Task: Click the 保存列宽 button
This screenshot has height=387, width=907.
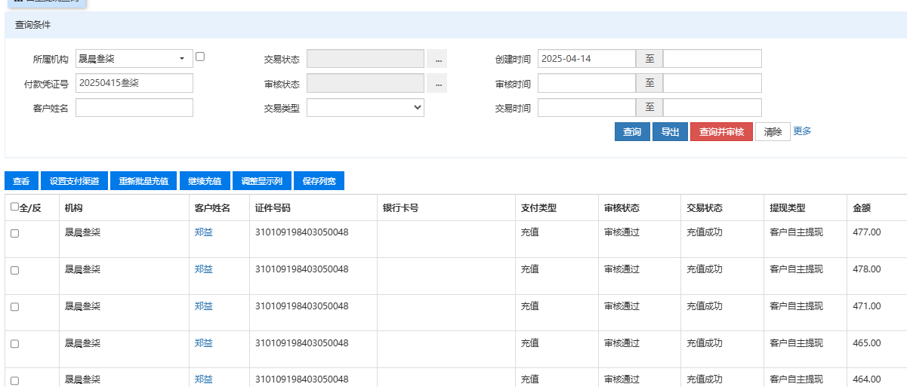Action: [x=319, y=181]
